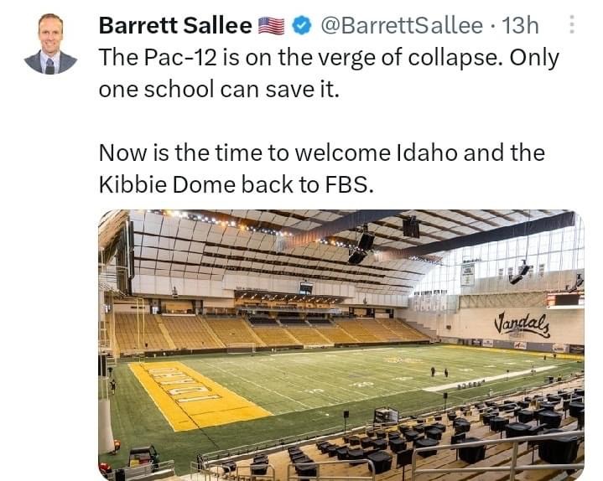The height and width of the screenshot is (481, 603).
Task: Click Barrett Sallee's profile avatar photo
Action: point(50,44)
